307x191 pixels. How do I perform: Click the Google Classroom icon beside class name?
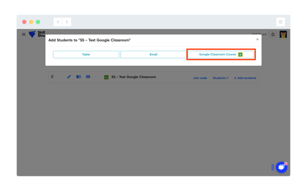(106, 77)
